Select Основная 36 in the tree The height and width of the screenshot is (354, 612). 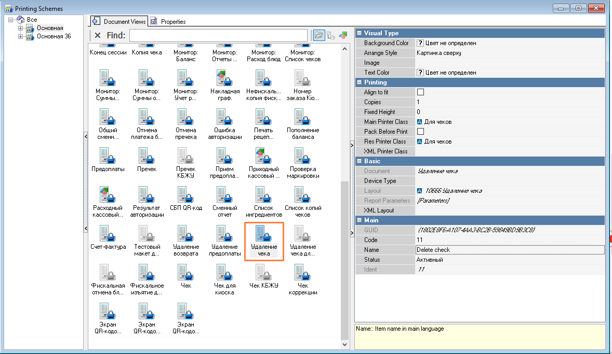(x=54, y=36)
